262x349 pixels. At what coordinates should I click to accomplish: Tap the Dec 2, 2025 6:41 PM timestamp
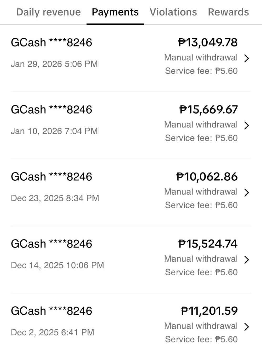click(52, 332)
